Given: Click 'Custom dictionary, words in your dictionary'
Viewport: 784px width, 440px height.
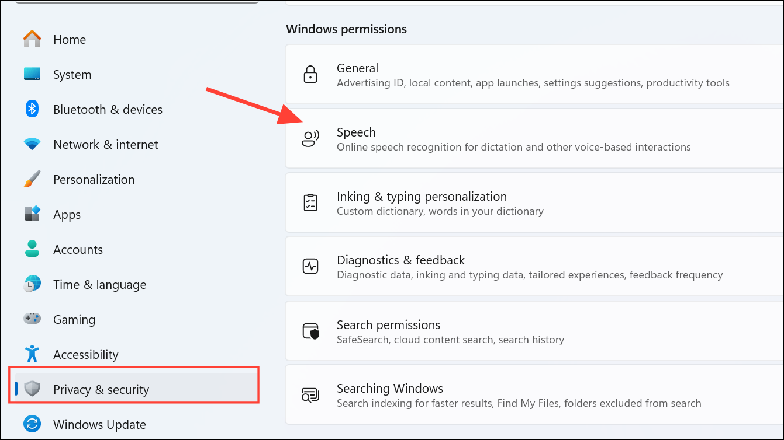Looking at the screenshot, I should coord(440,211).
